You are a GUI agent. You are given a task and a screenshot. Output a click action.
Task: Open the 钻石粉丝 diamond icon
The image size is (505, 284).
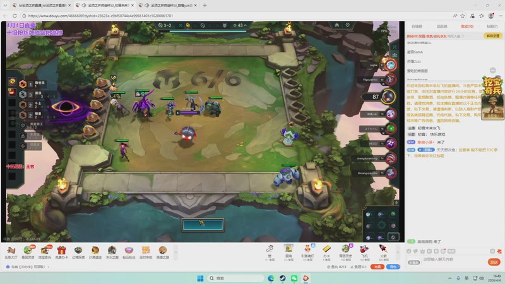(x=129, y=252)
